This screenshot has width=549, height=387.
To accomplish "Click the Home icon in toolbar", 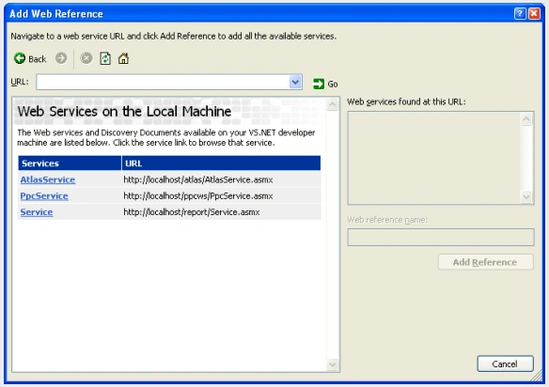I will [123, 58].
